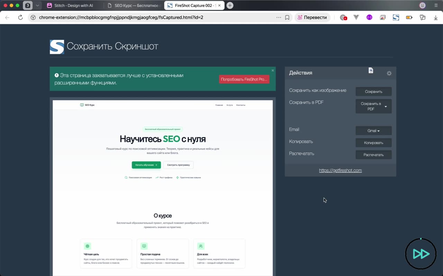
Task: Open FireShot settings gear in Действия panel
Action: coord(389,73)
